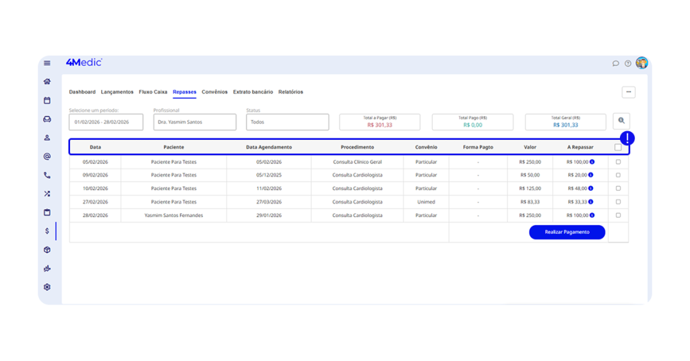Click the period date range field

106,122
